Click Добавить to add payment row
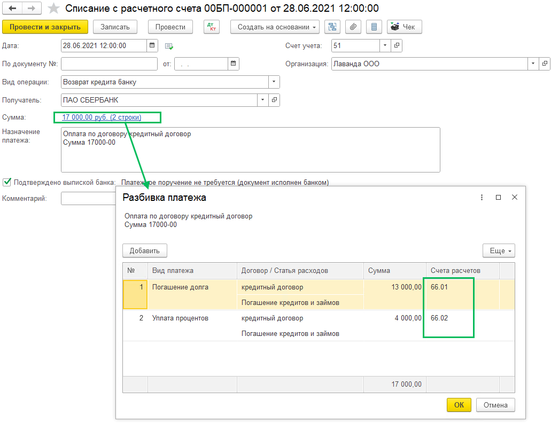This screenshot has height=423, width=551. pos(144,250)
